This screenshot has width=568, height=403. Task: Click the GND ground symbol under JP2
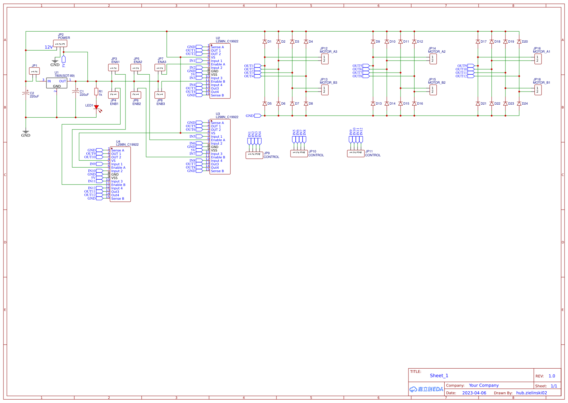[55, 62]
